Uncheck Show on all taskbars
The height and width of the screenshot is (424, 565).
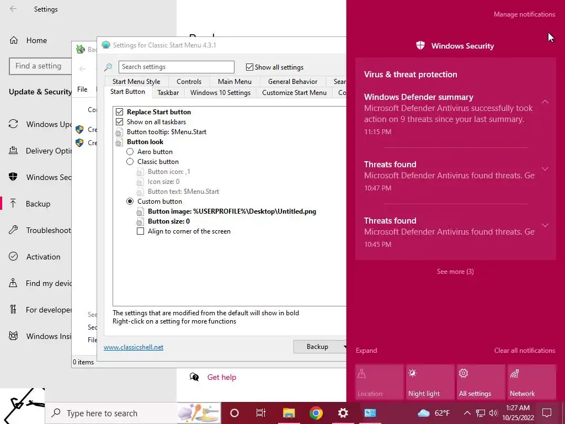click(119, 122)
